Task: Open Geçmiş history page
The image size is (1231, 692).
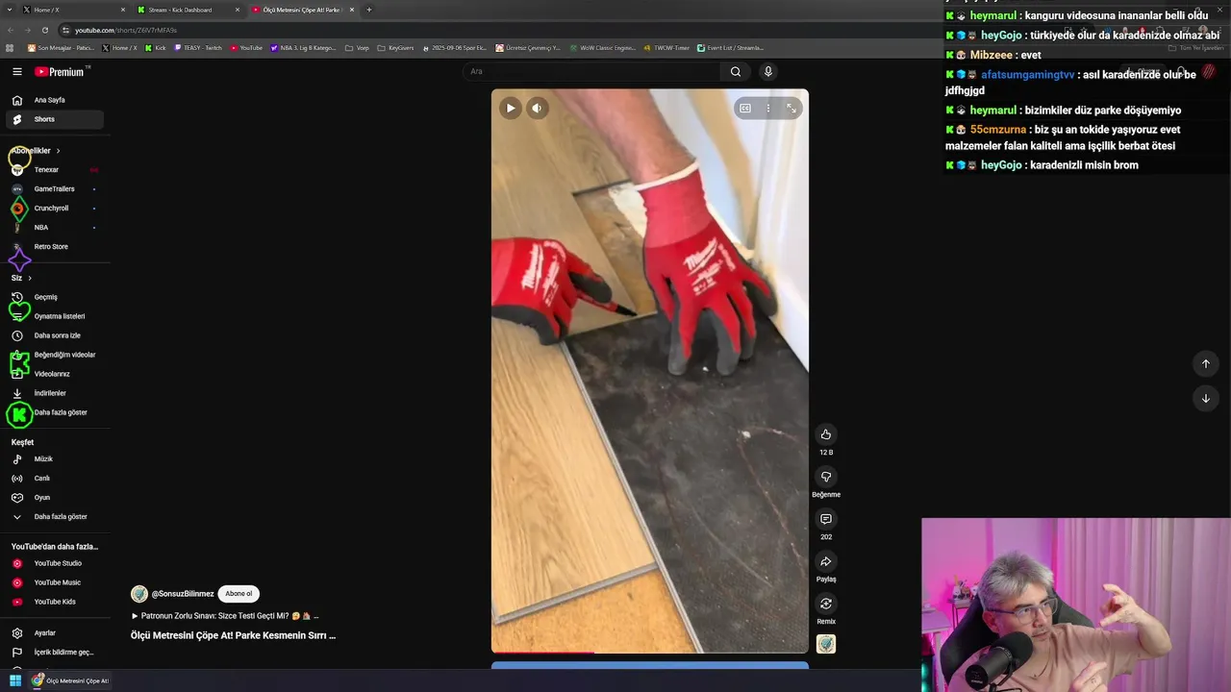Action: click(x=54, y=297)
